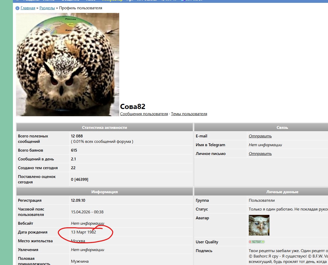
Task: Click the Личное письмо label
Action: pos(211,154)
